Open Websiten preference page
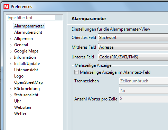The image size is (168, 130). click(23, 107)
